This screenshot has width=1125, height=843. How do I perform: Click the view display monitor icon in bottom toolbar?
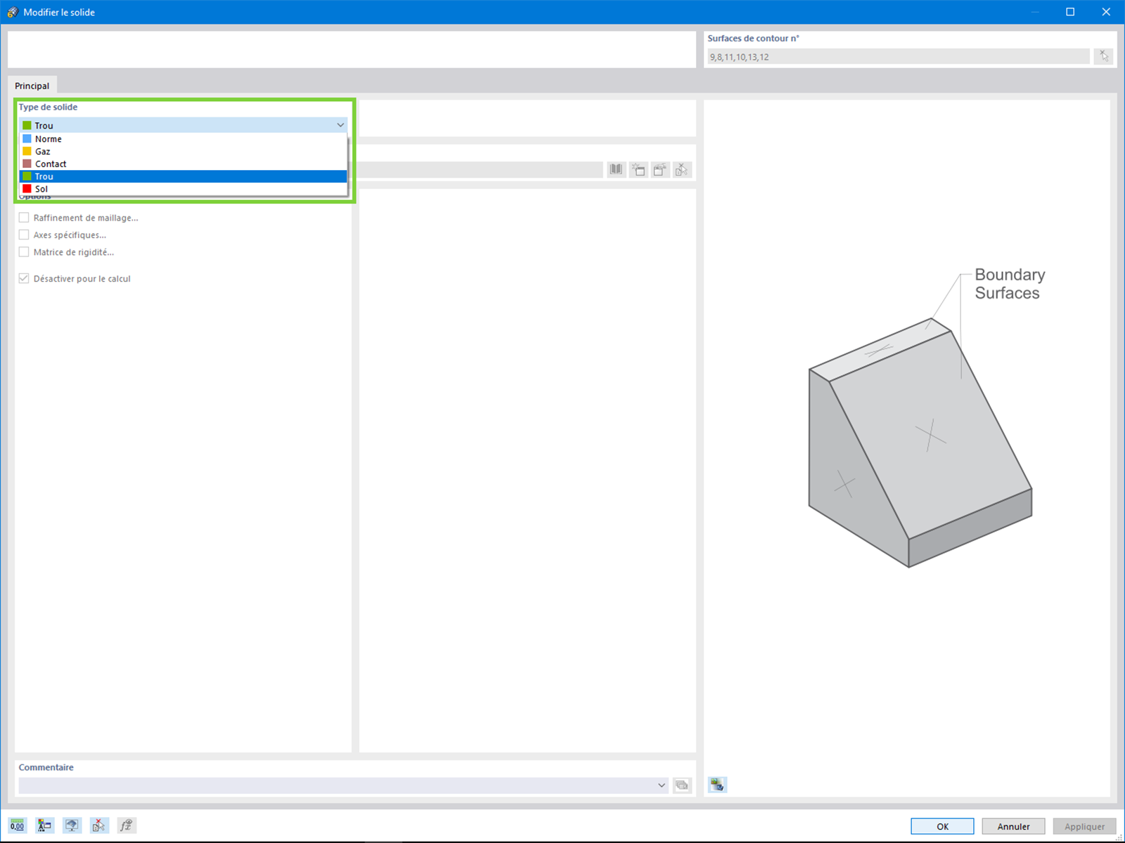(72, 825)
